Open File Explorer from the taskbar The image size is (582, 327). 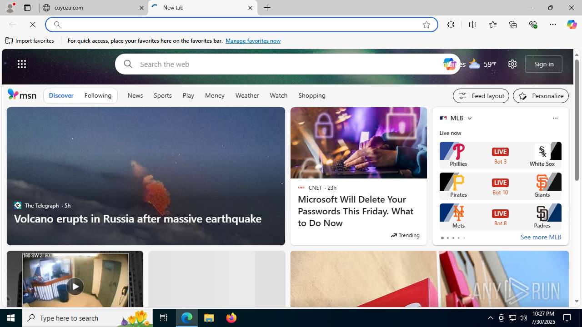[209, 318]
